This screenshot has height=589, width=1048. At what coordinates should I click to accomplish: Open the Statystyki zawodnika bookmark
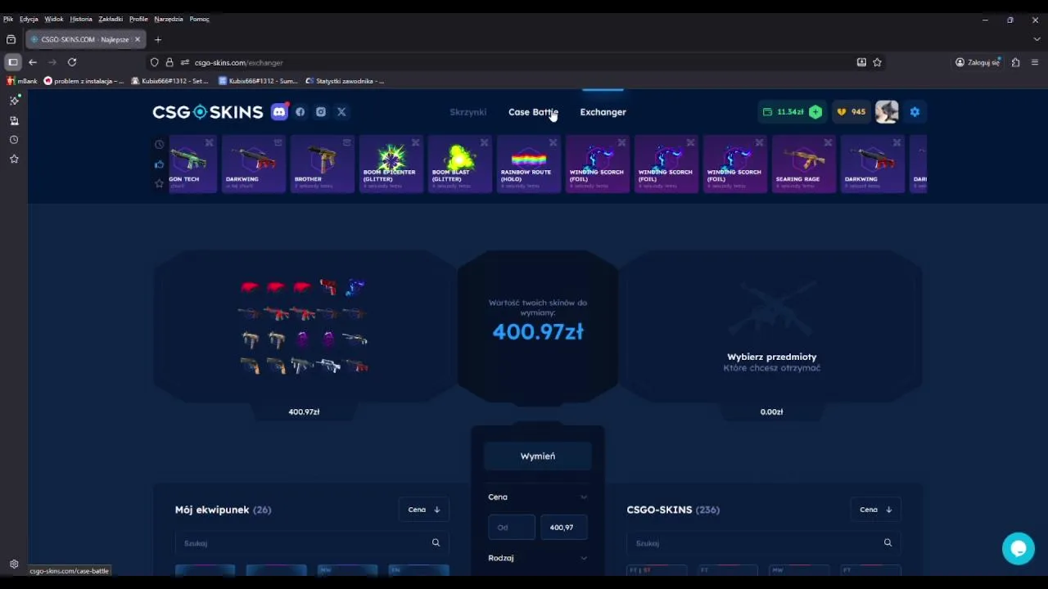(345, 81)
